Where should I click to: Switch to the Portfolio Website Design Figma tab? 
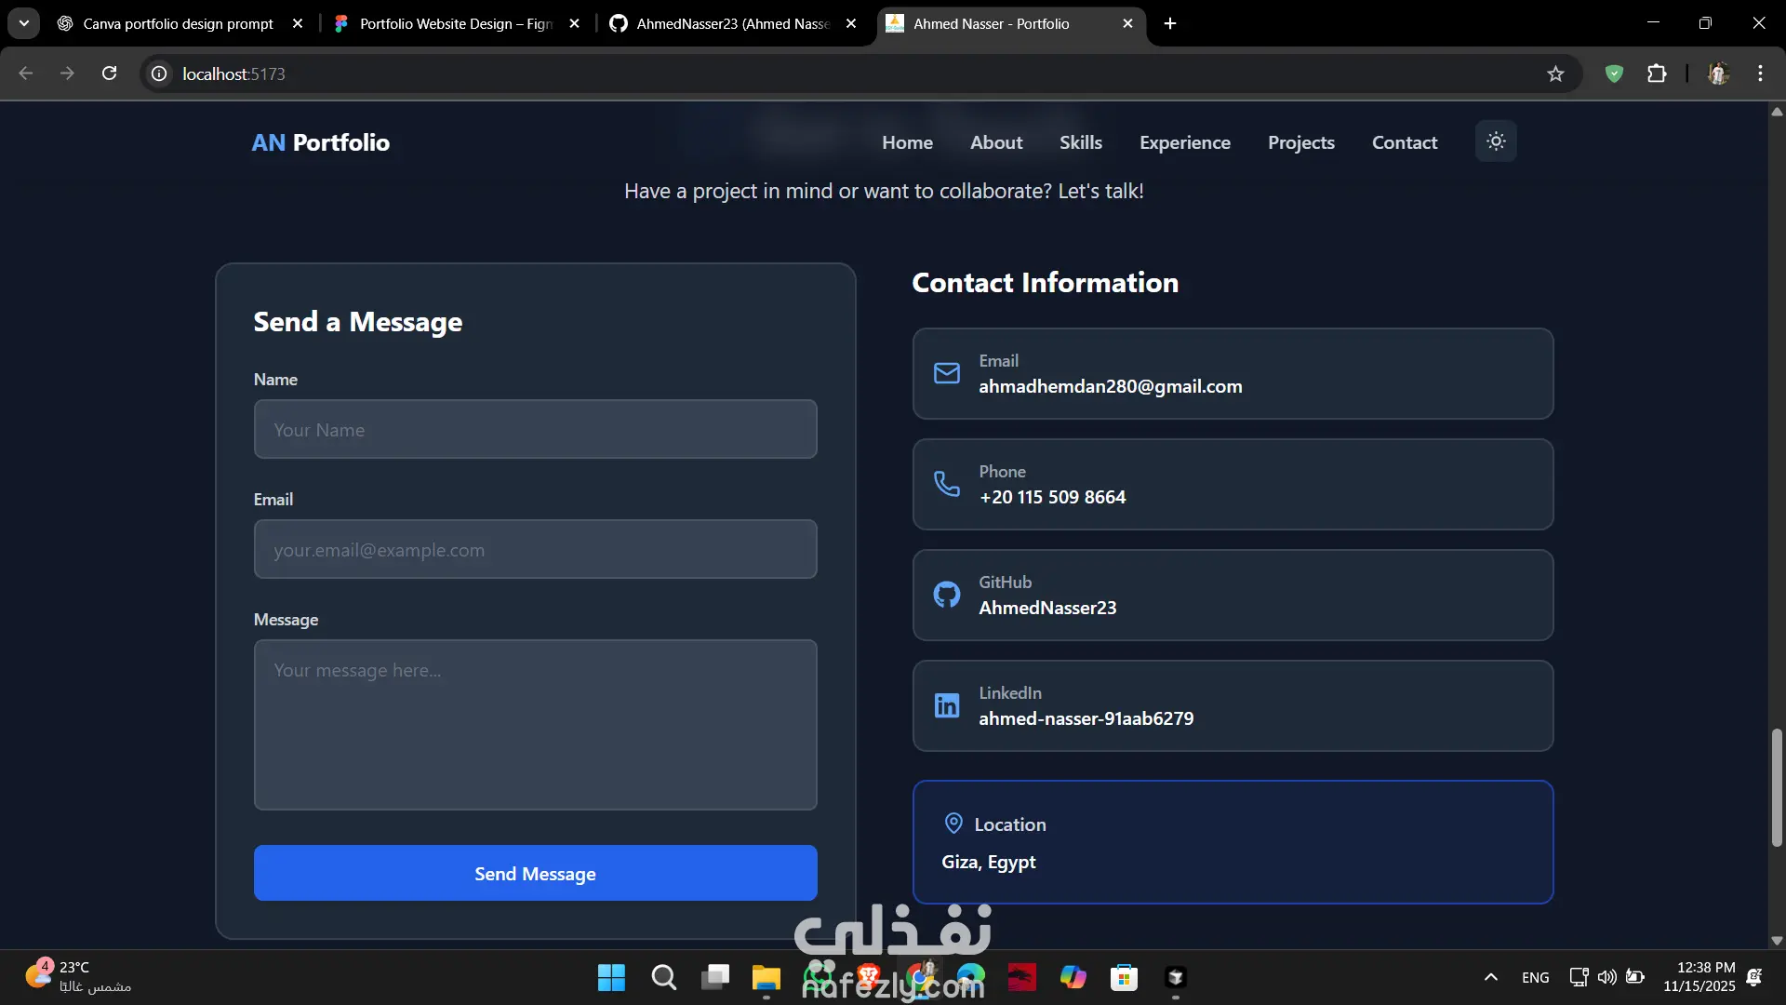tap(456, 23)
